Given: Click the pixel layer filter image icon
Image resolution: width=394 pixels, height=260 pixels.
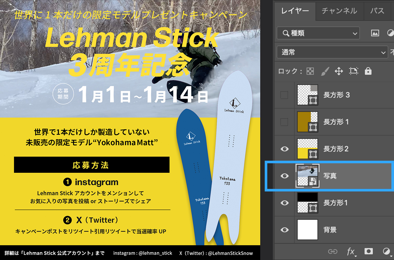Looking at the screenshot, I should (x=375, y=33).
